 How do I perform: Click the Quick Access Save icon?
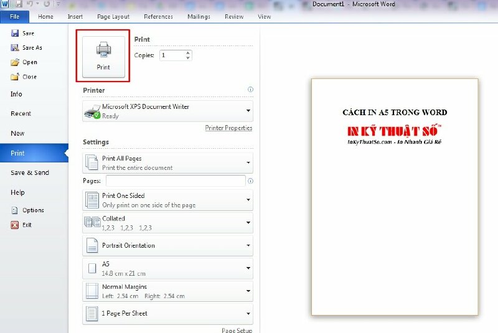[19, 4]
